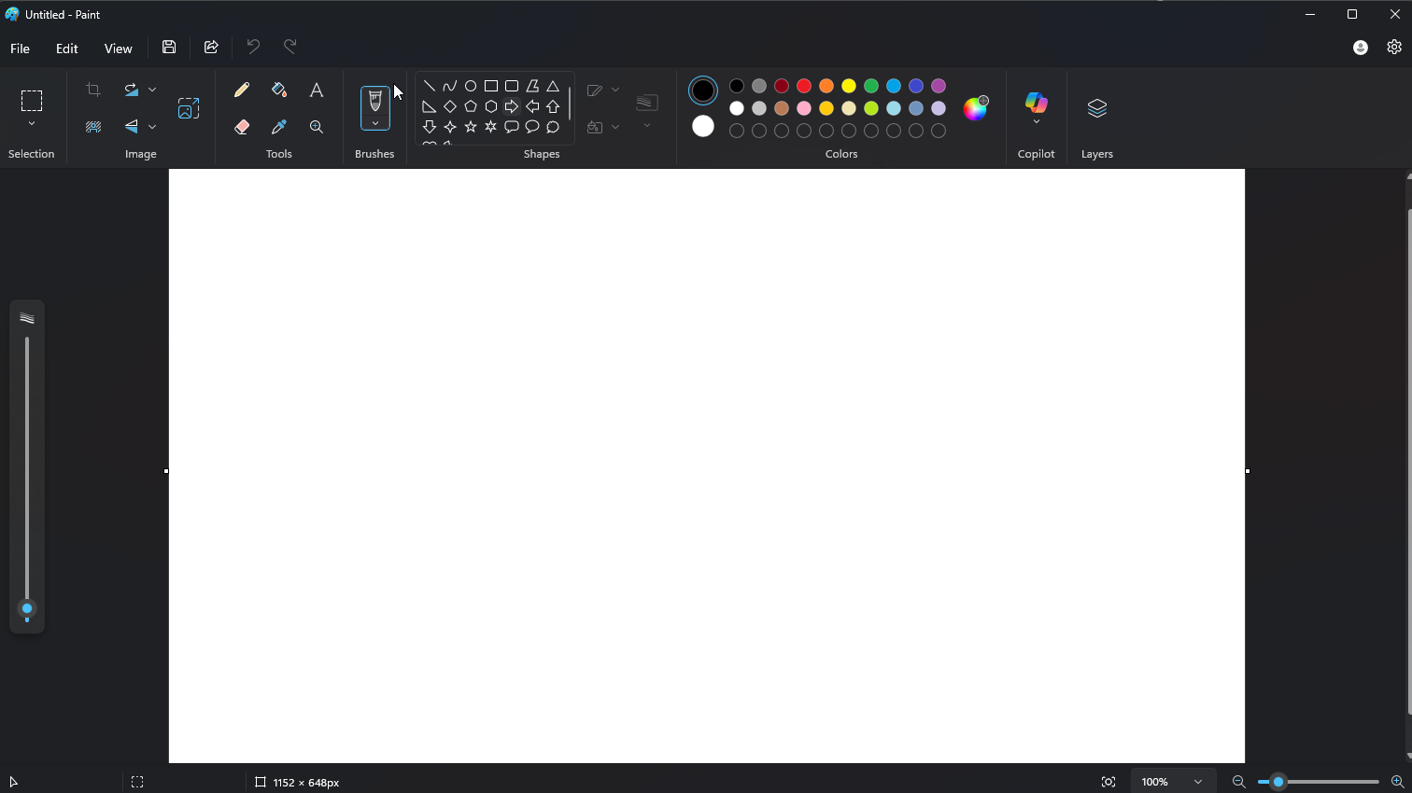Select the Diamond shape

tap(450, 106)
